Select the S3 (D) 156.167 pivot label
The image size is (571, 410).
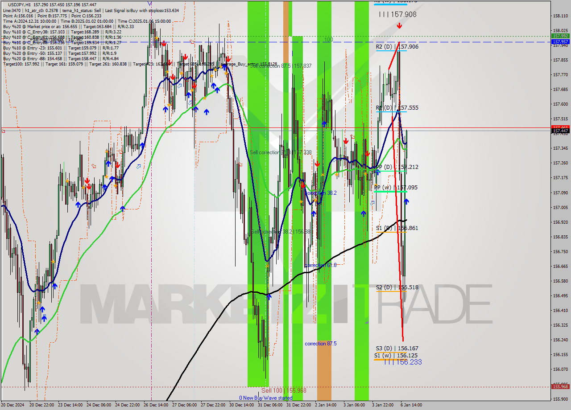tap(397, 348)
